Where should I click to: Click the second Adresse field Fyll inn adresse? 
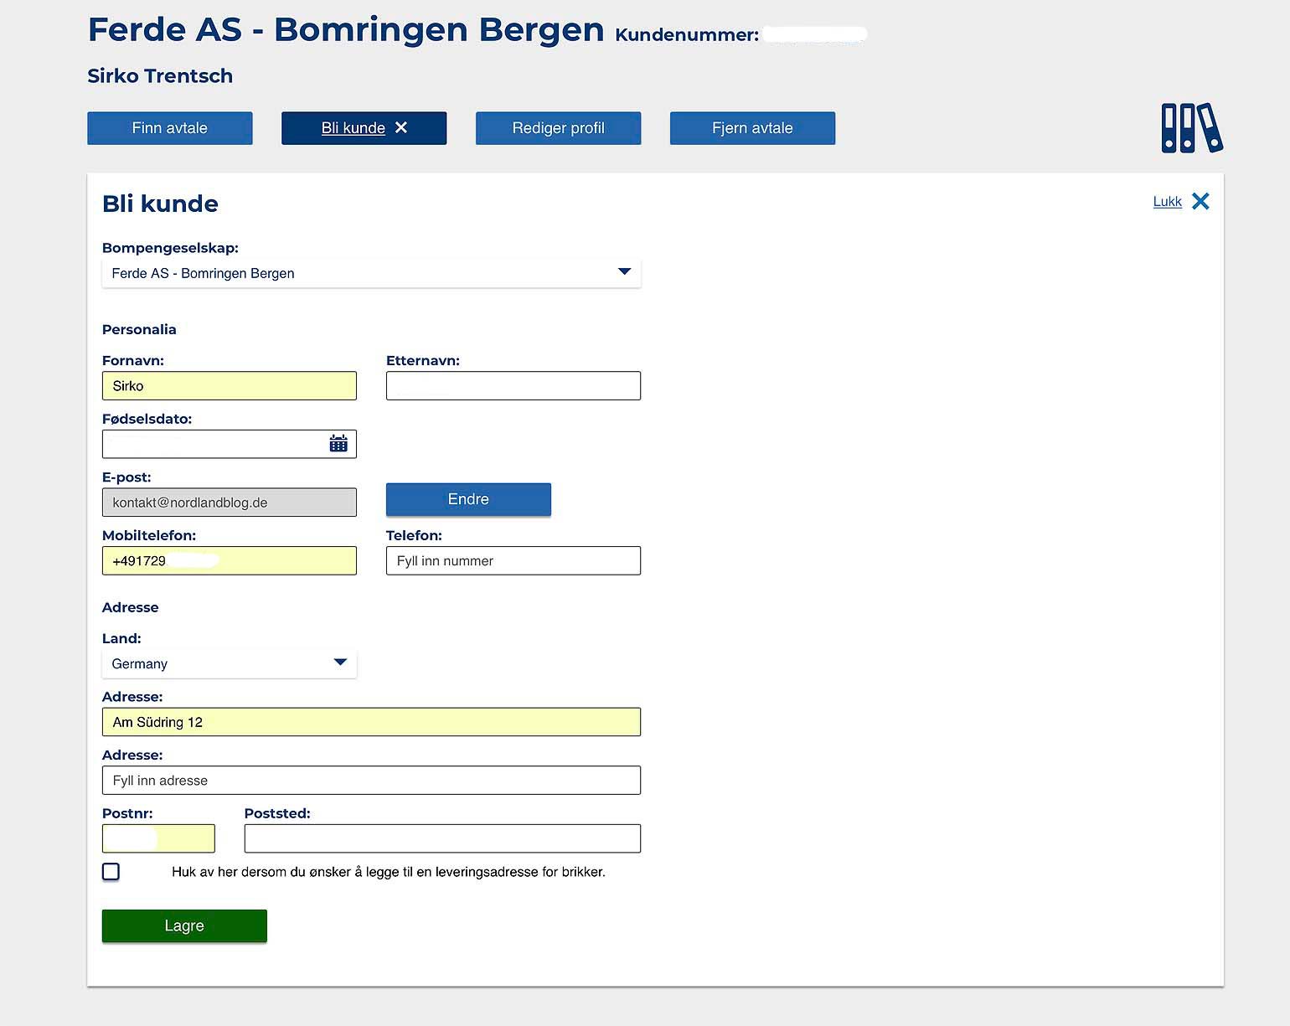pos(371,780)
